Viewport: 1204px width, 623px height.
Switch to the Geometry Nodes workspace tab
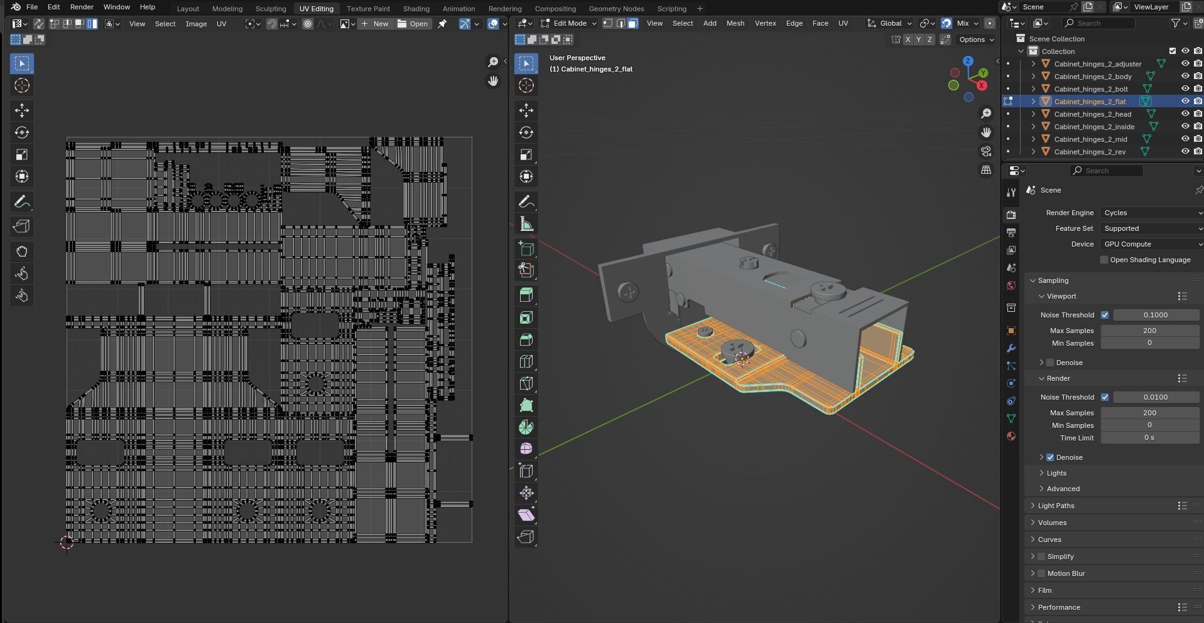click(x=616, y=9)
